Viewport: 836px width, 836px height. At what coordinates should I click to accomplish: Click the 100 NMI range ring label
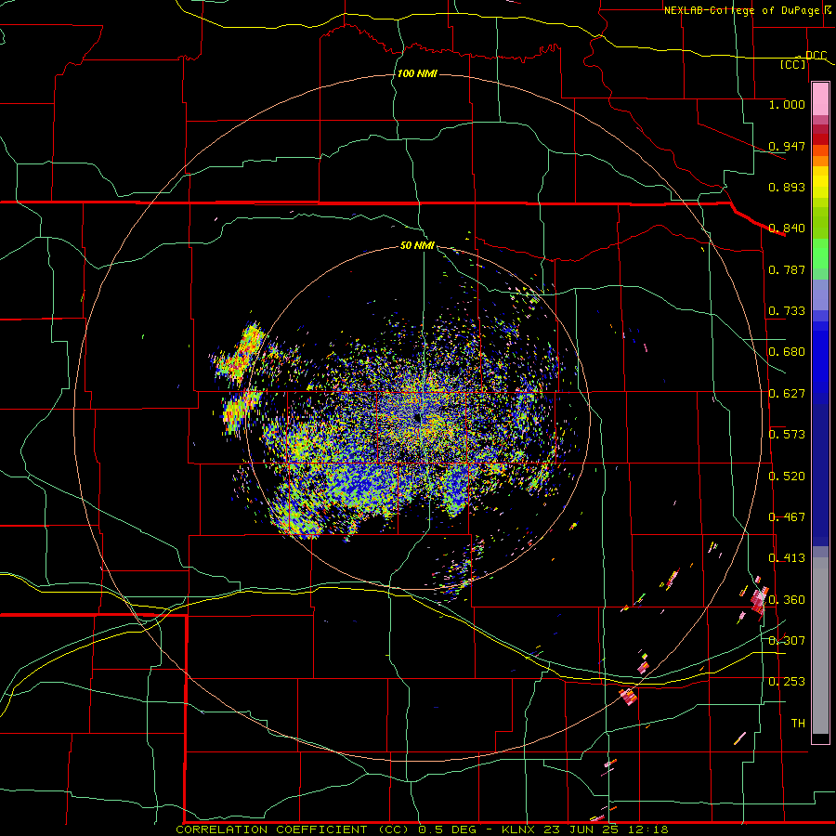[417, 73]
